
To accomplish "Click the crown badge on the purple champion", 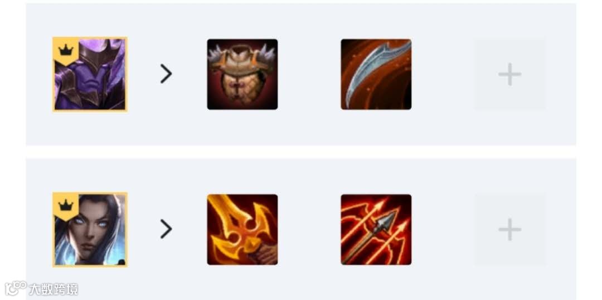I will coord(66,50).
